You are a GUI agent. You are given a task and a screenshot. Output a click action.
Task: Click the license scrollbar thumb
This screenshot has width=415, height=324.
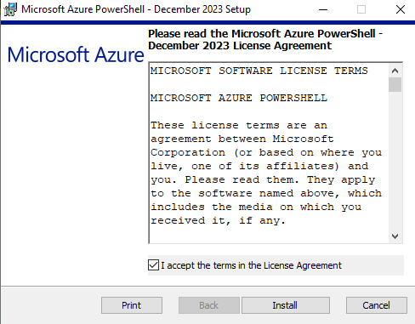coord(395,84)
